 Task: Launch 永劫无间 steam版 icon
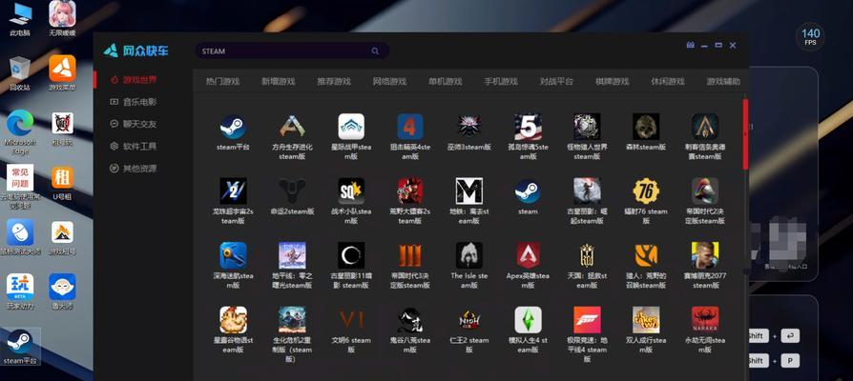[705, 320]
